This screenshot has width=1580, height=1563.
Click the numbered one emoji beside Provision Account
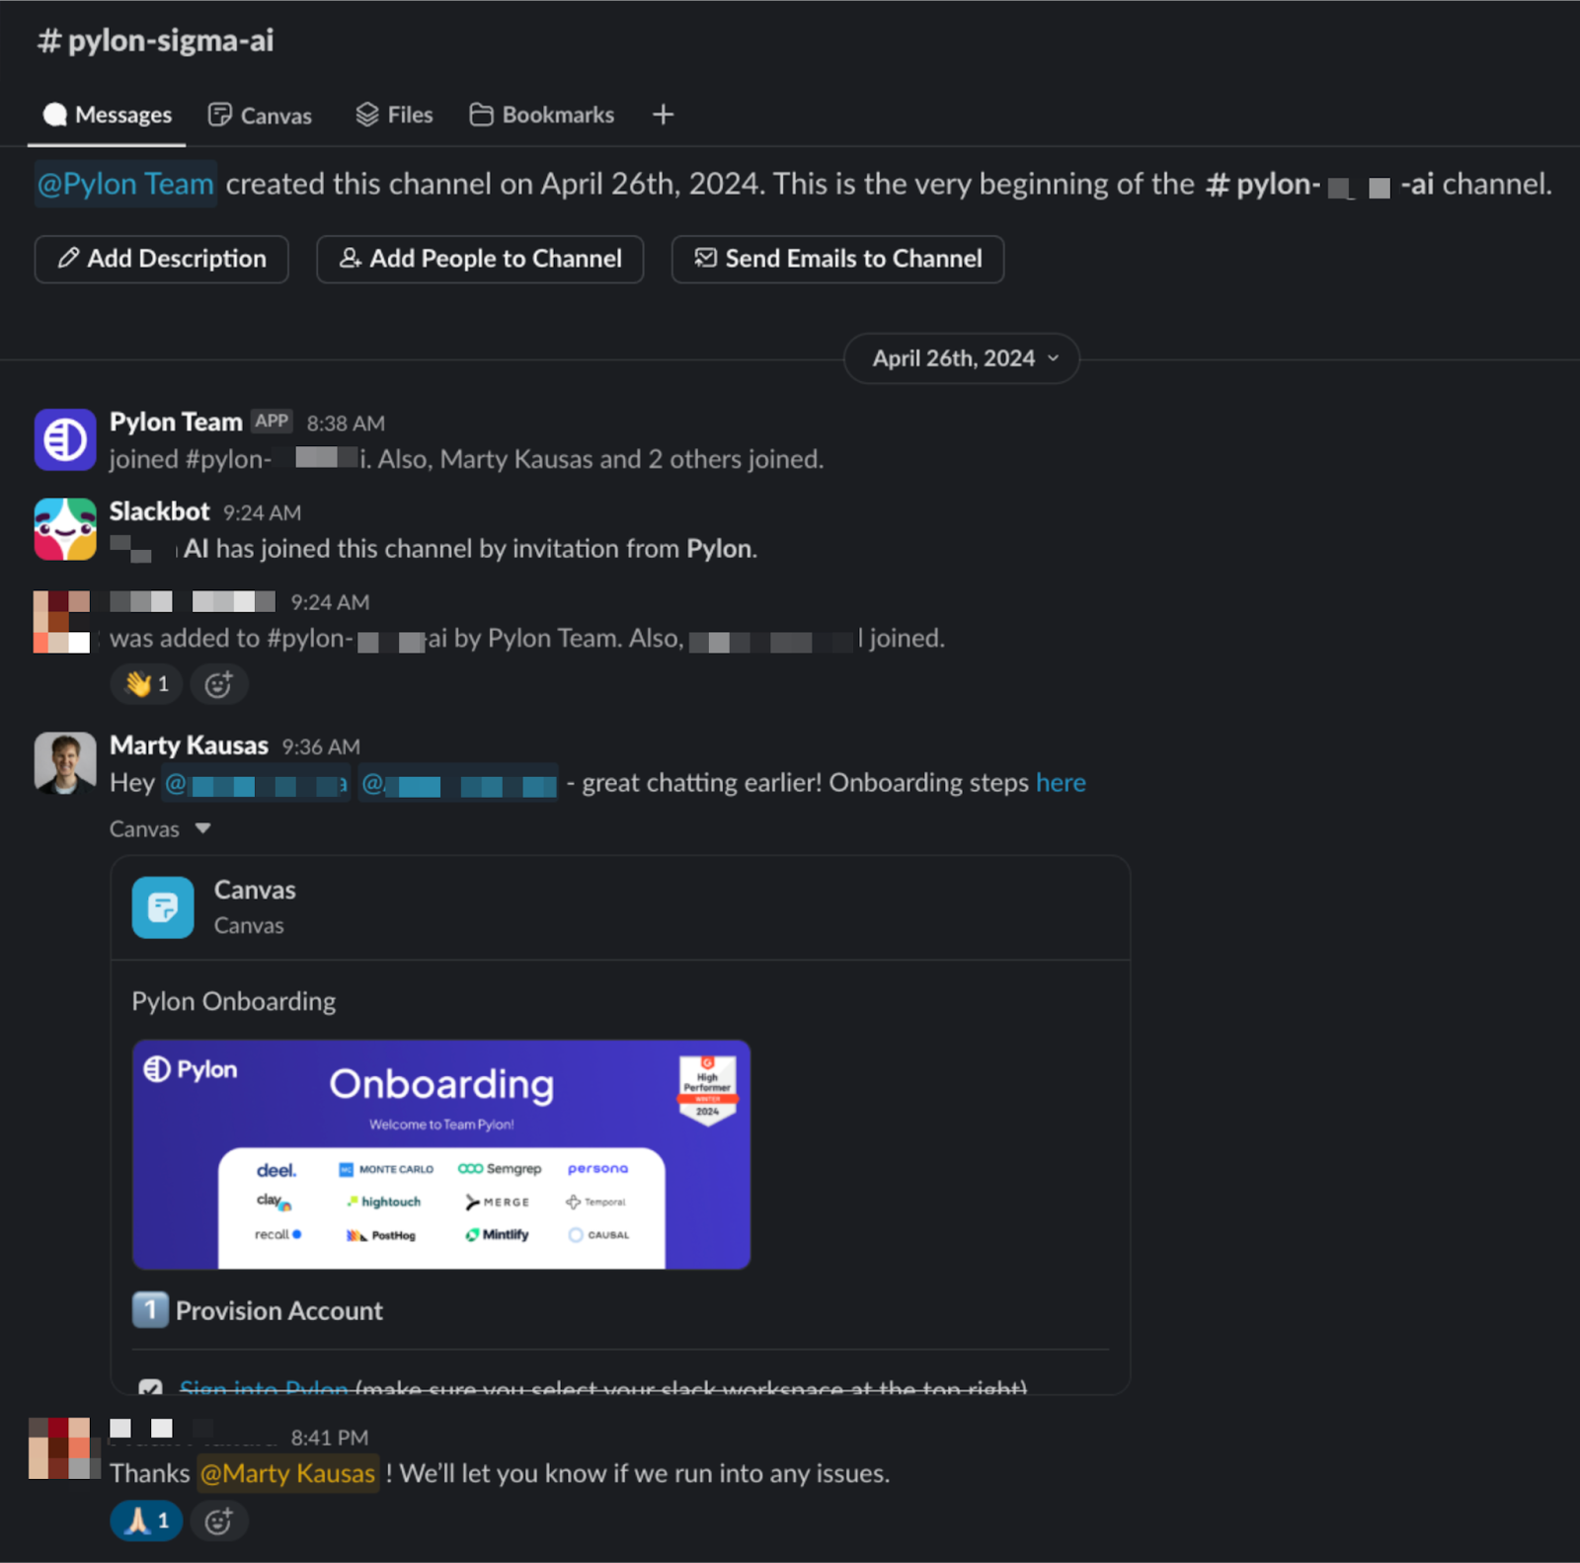coord(150,1310)
